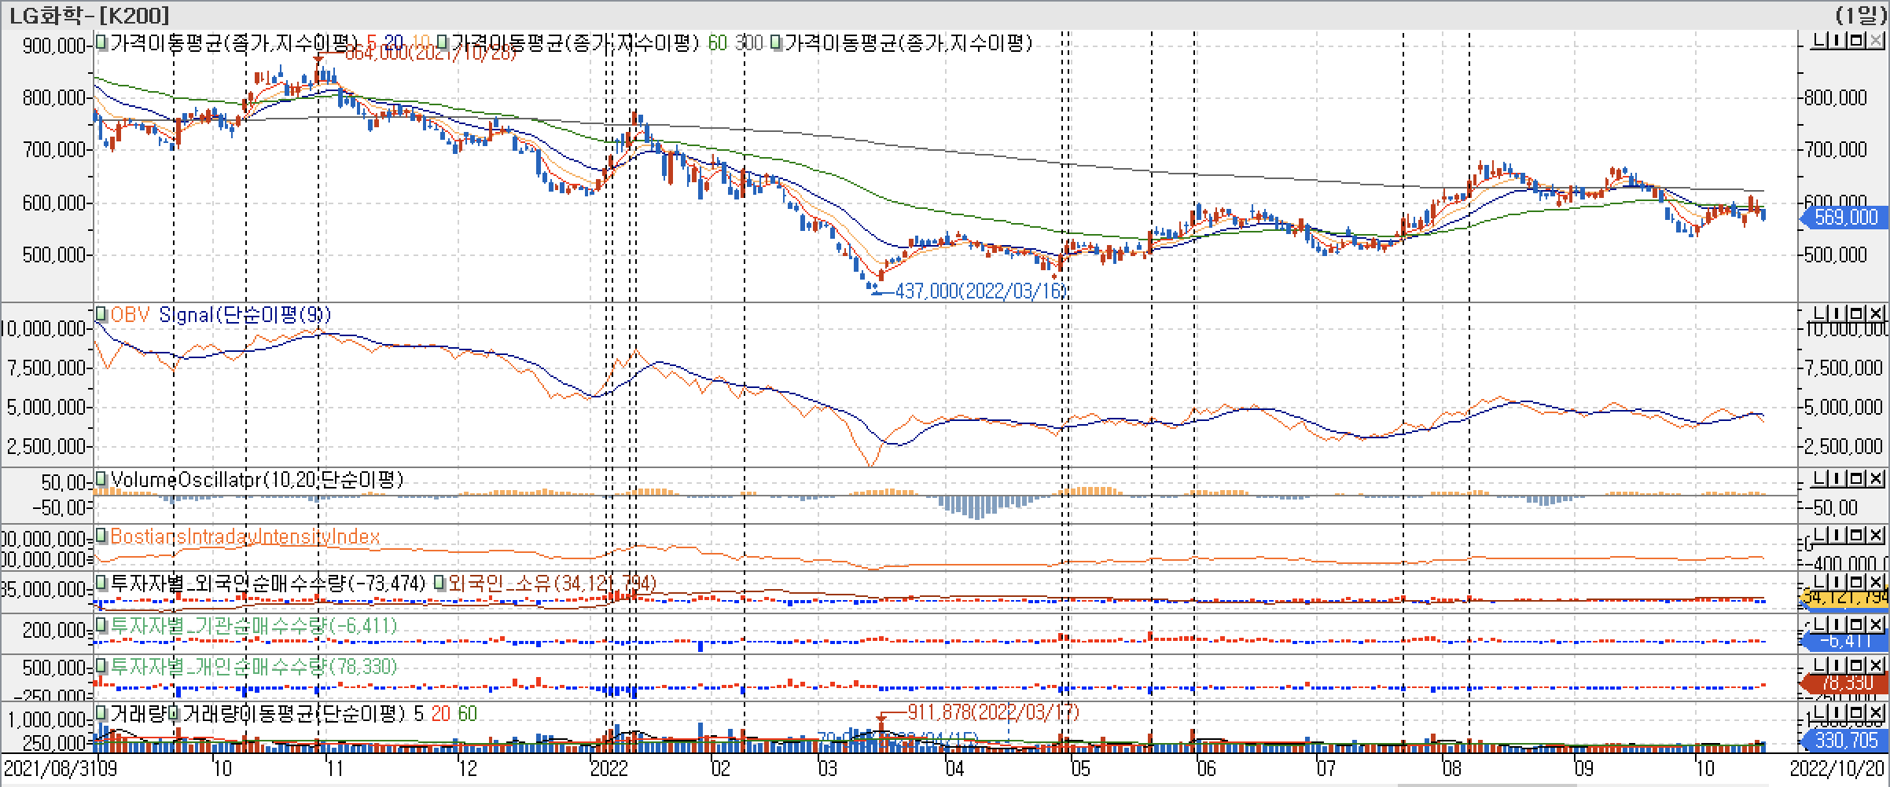This screenshot has width=1890, height=787.
Task: Toggle the VolumeOscillator legend marker
Action: click(101, 479)
